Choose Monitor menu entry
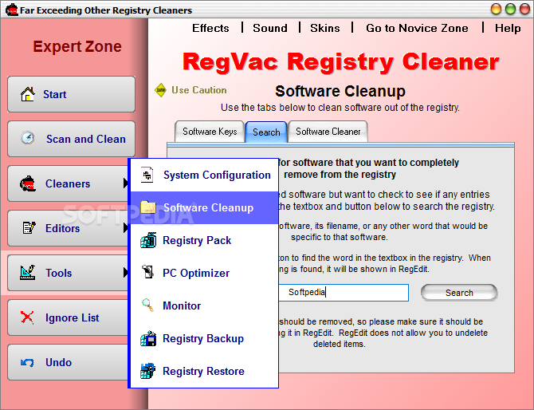This screenshot has width=534, height=410. pyautogui.click(x=205, y=306)
